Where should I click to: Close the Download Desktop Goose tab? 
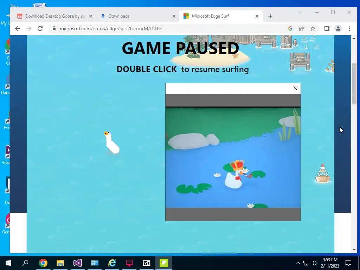pos(91,16)
